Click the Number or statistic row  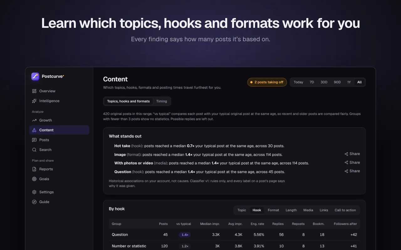coord(234,245)
